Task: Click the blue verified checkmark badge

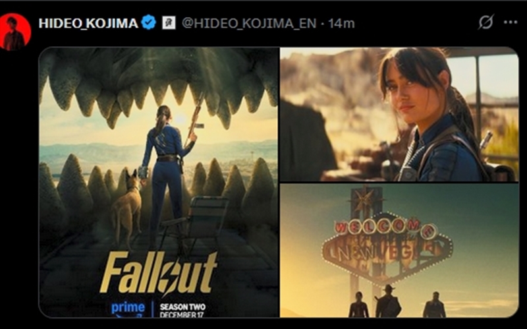Action: point(148,22)
